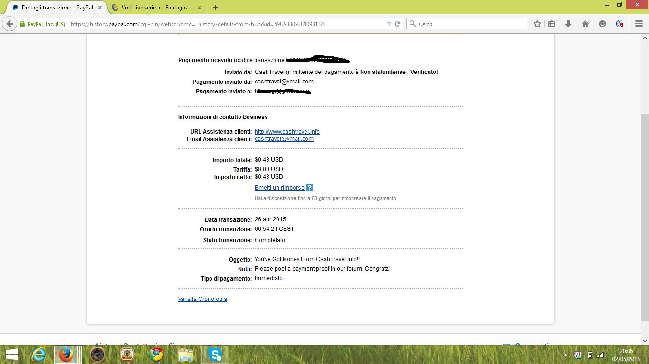Click the Informazioni di contatto Business heading

coord(223,117)
